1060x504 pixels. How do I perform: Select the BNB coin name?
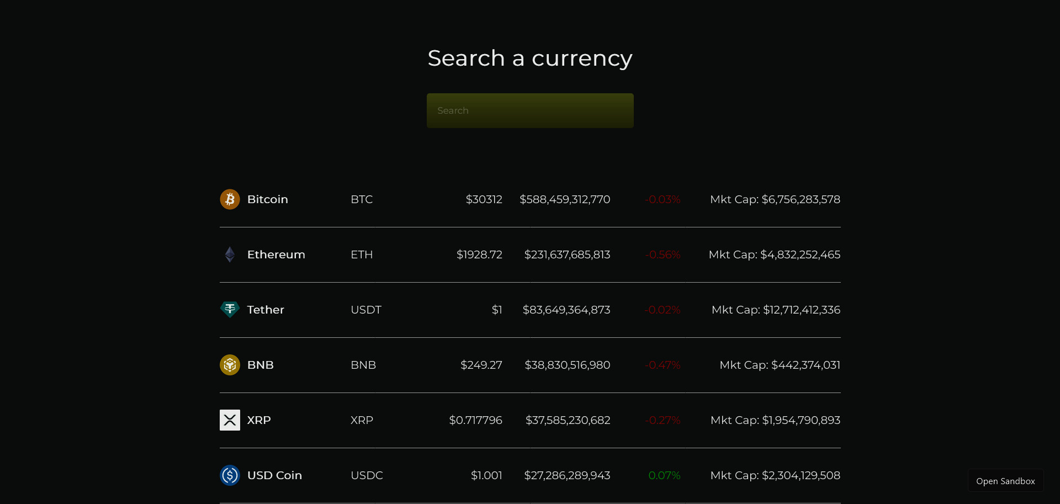(261, 365)
